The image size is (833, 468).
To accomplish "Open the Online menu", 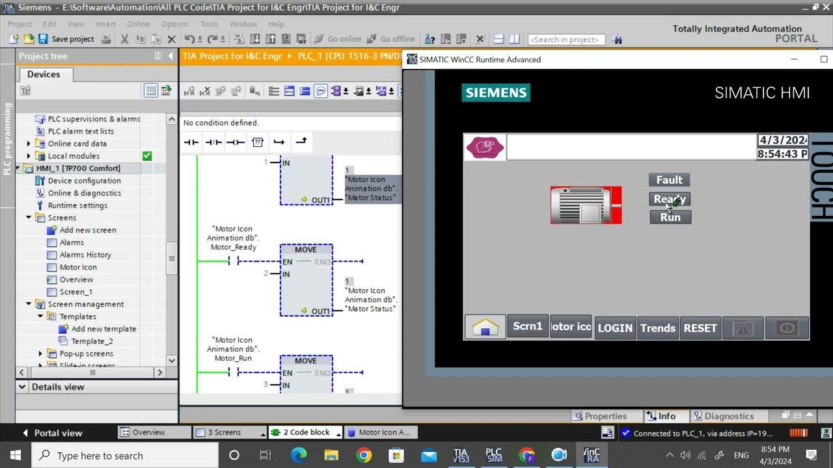I will point(138,24).
